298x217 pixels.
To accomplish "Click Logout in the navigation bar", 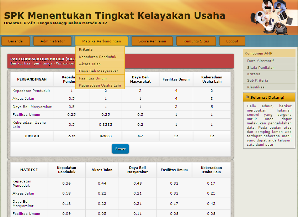I will [x=232, y=41].
